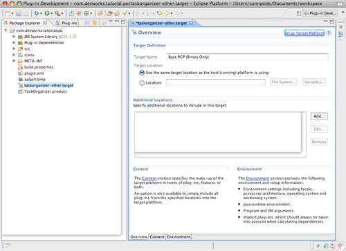Collapse the com.devworks.tutorial.po project node
The width and height of the screenshot is (346, 251).
[6, 30]
